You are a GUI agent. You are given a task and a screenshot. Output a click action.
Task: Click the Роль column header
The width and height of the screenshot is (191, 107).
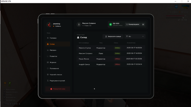pos(101,43)
